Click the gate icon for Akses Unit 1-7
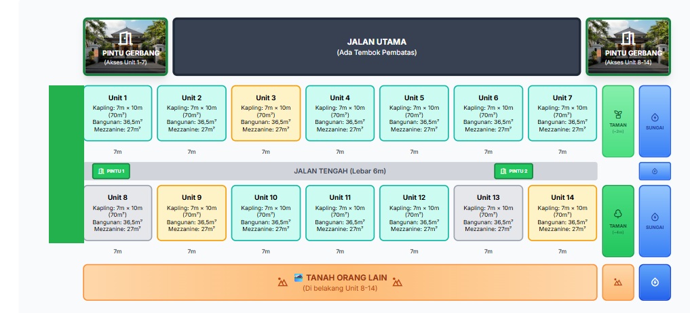The height and width of the screenshot is (313, 690). (x=126, y=38)
